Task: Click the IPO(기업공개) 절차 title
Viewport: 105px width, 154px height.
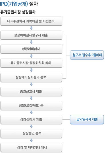Action: (19, 4)
